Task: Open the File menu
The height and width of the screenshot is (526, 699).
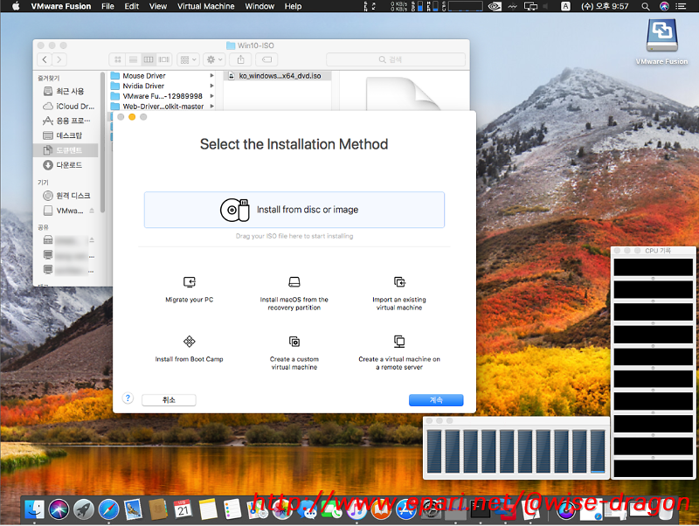Action: coord(107,6)
